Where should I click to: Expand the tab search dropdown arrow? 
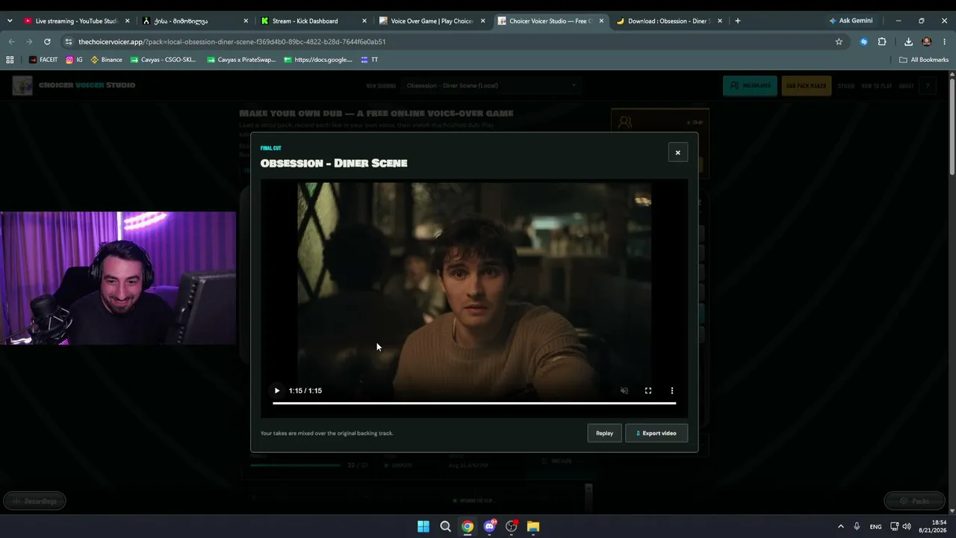[9, 21]
